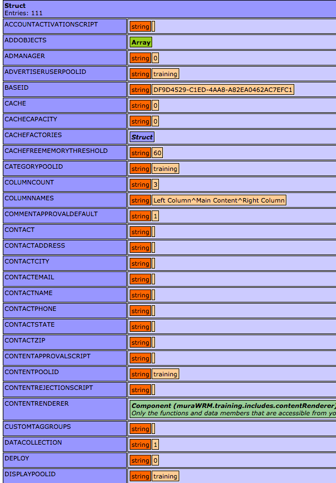Click the DEPLOY string badge

click(x=140, y=460)
